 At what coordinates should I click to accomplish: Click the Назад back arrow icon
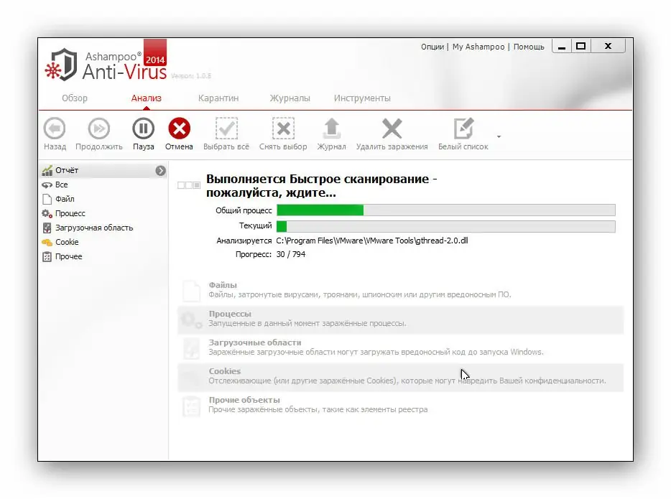pyautogui.click(x=55, y=129)
